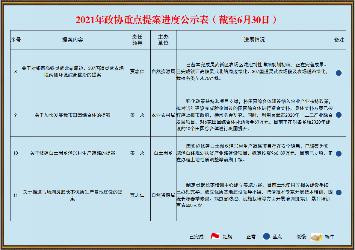
Task: Click the blue dot in row 11
Action: tap(339, 192)
